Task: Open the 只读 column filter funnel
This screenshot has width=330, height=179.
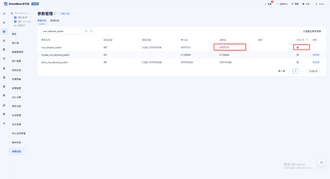Action: pos(307,40)
